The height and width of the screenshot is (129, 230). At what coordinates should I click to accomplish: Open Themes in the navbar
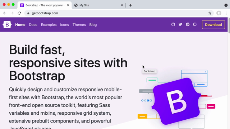click(79, 25)
